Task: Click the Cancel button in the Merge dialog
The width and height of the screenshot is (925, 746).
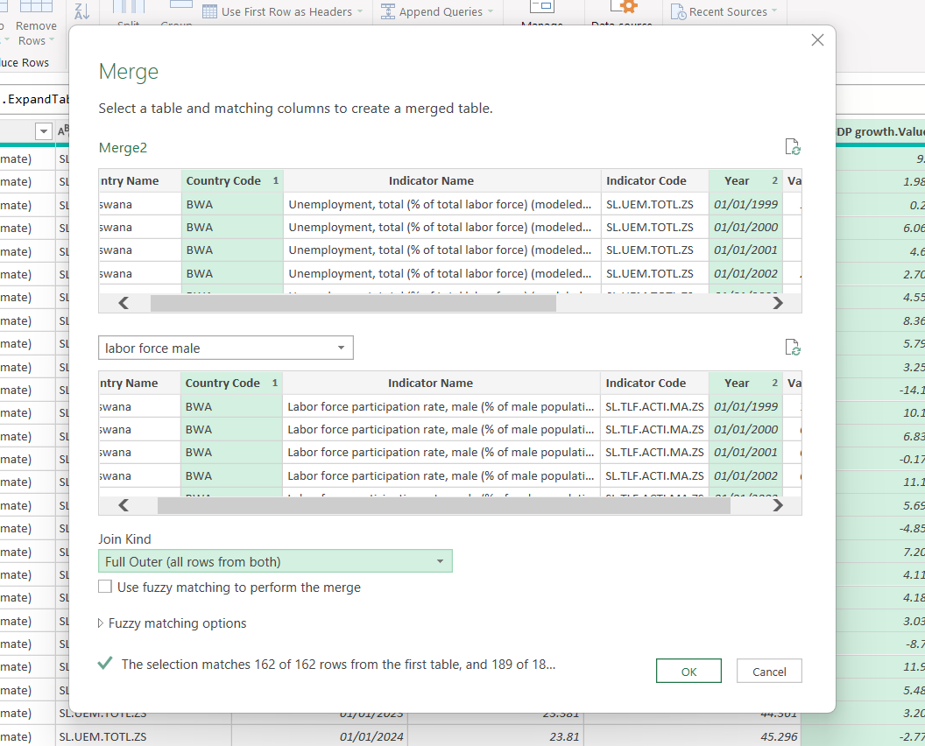Action: click(769, 671)
